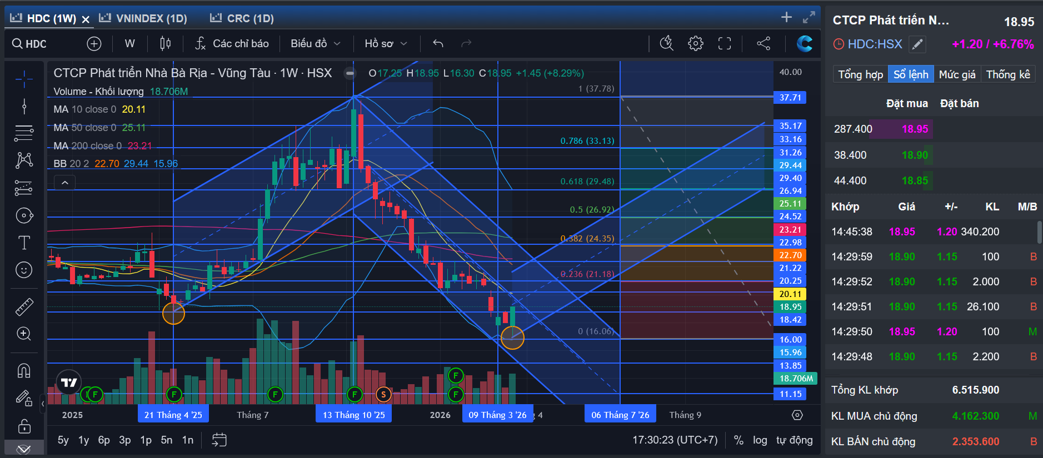Click the TradingView logo on the chart
The height and width of the screenshot is (458, 1043).
69,382
